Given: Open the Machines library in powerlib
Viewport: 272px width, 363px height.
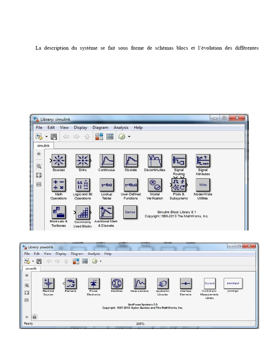Looking at the screenshot, I should click(x=117, y=283).
